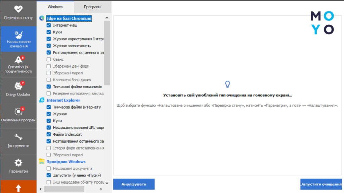This screenshot has height=193, width=344.
Task: Click the orange upgrade arrow icon
Action: pos(18,188)
